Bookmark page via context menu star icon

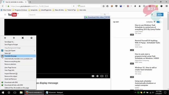tap(31, 38)
